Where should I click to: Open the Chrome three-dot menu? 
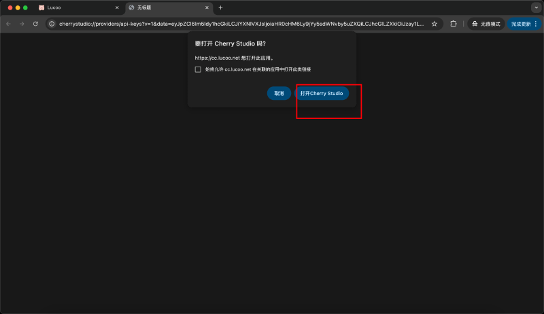click(x=536, y=24)
